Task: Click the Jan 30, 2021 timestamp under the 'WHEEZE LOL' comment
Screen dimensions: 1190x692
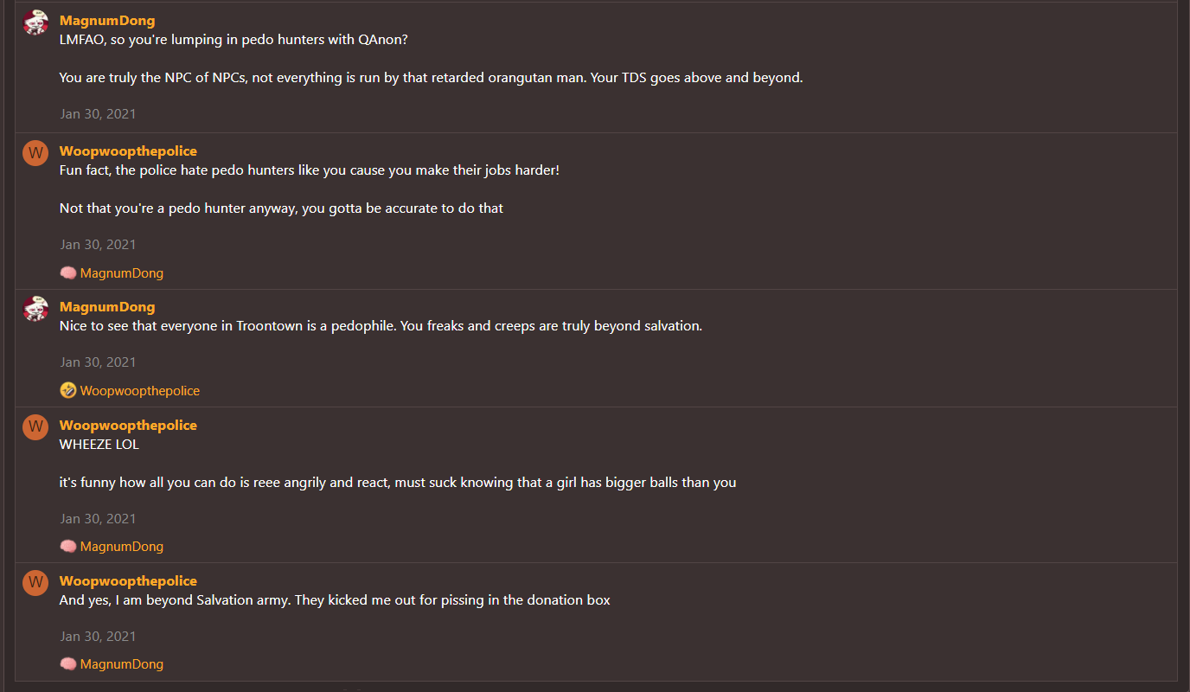Action: pos(98,519)
